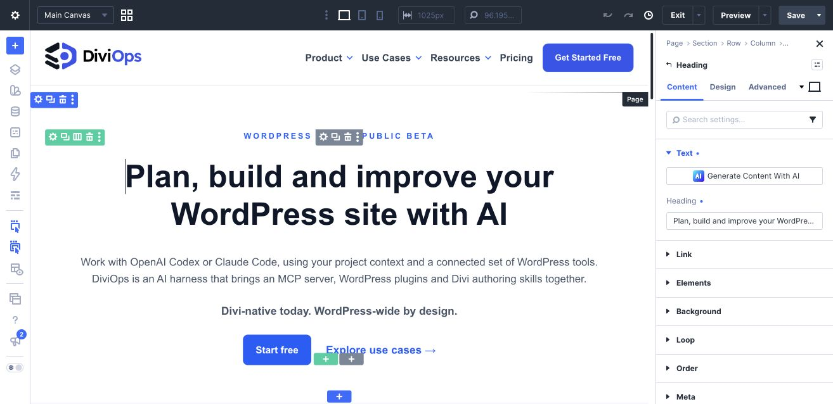Duplicate section via blue toolbar icon
833x404 pixels.
(x=51, y=99)
